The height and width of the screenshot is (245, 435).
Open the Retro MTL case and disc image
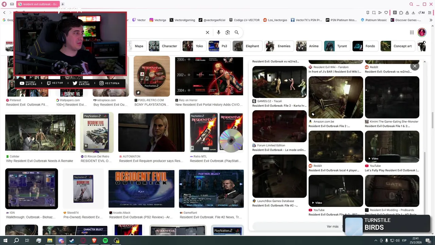(x=216, y=132)
